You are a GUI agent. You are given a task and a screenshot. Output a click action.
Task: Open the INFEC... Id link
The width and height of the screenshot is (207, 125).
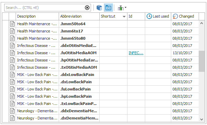pyautogui.click(x=136, y=53)
